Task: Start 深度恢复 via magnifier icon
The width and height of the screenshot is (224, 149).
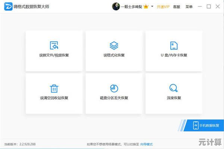Action: point(174,88)
